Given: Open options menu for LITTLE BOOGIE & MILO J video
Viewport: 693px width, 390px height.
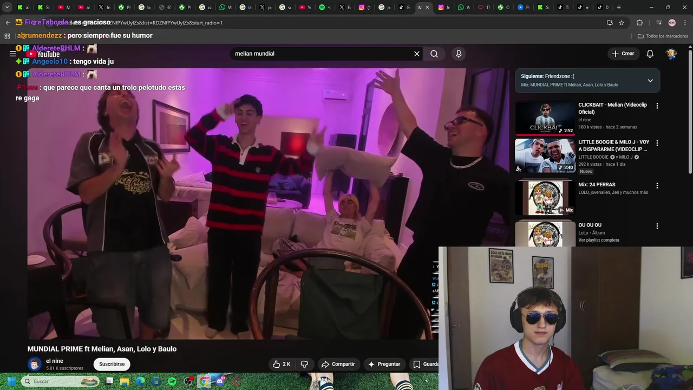Looking at the screenshot, I should tap(657, 144).
